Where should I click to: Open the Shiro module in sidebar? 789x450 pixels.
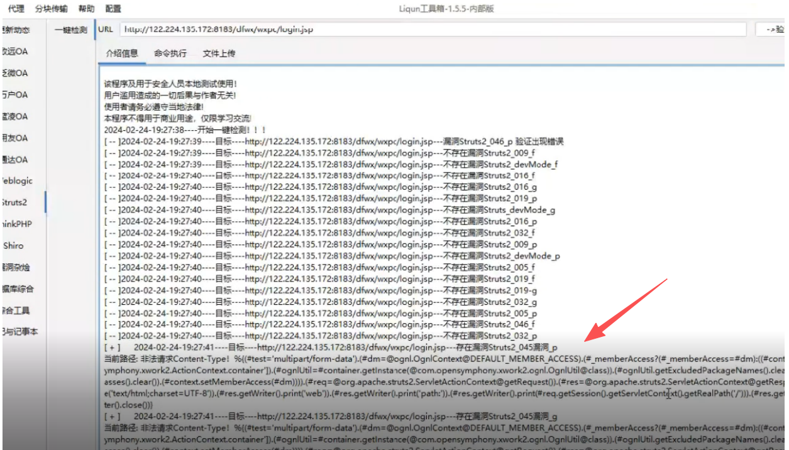14,246
